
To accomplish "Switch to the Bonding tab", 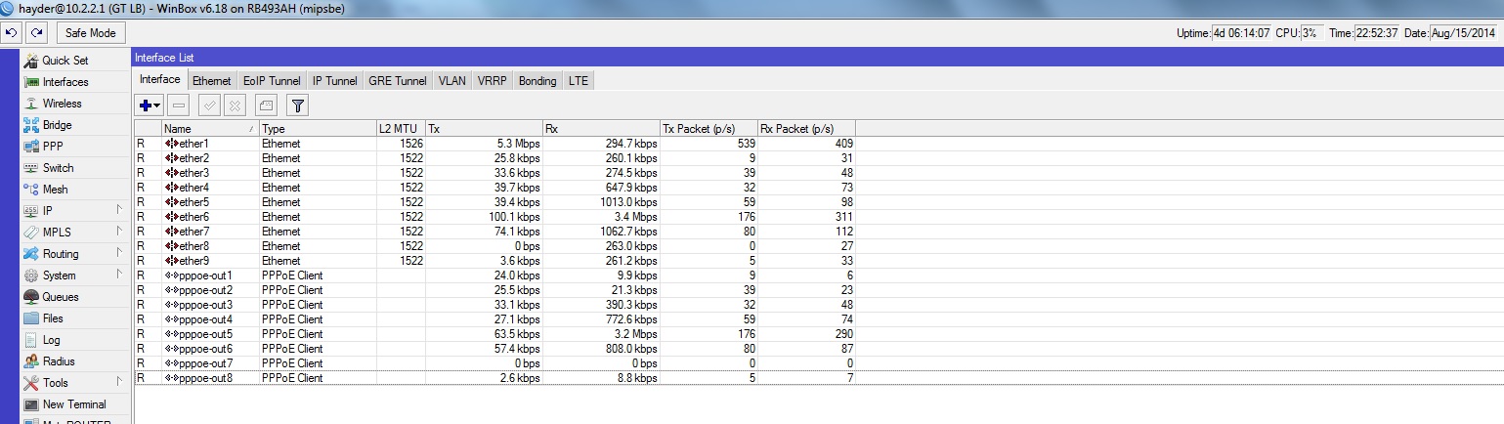I will click(537, 81).
